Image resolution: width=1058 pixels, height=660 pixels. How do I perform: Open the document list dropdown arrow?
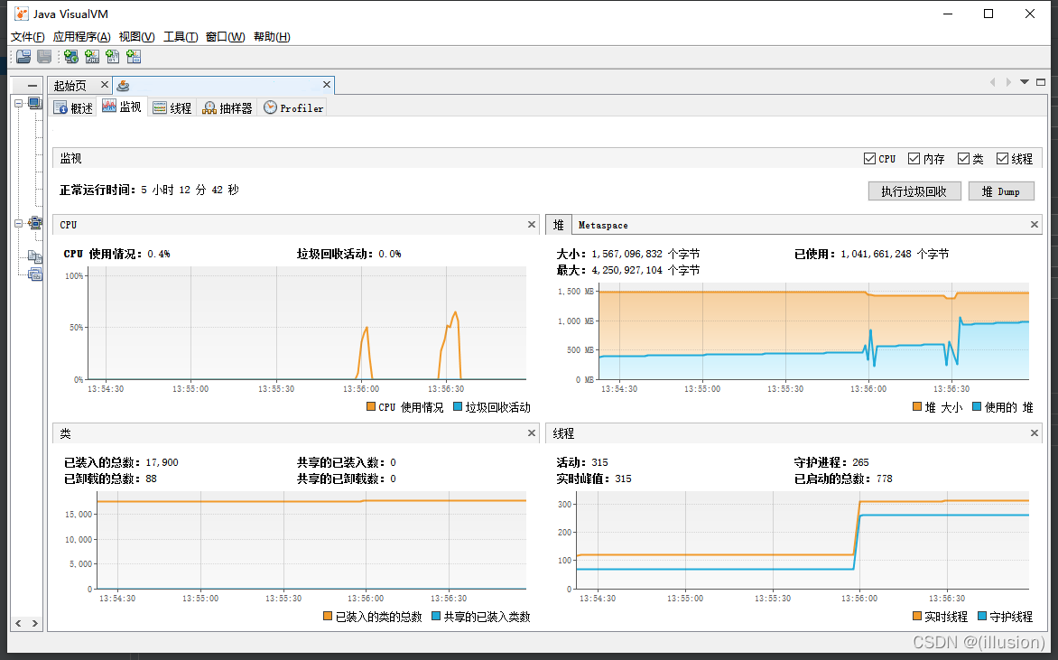click(1025, 82)
